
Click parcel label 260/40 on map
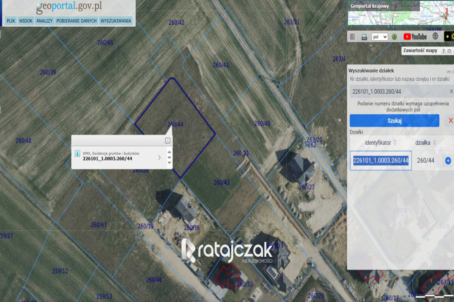[262, 123]
